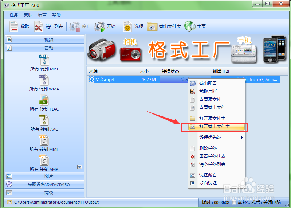Click the Source (来源) column header
The height and width of the screenshot is (208, 291).
pyautogui.click(x=113, y=71)
